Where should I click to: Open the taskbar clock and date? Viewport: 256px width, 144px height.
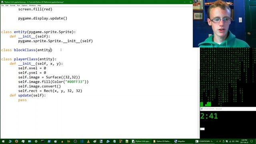click(x=244, y=141)
